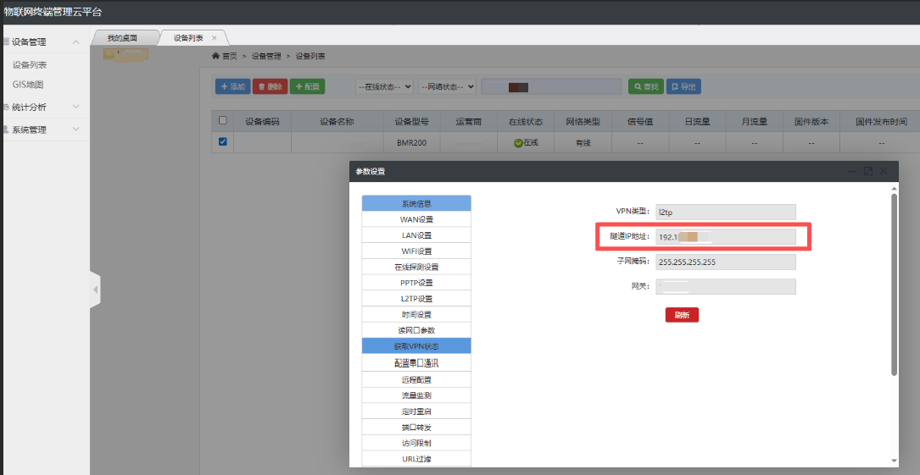The width and height of the screenshot is (920, 475).
Task: Select L2TP设置 in the settings list
Action: (x=415, y=299)
